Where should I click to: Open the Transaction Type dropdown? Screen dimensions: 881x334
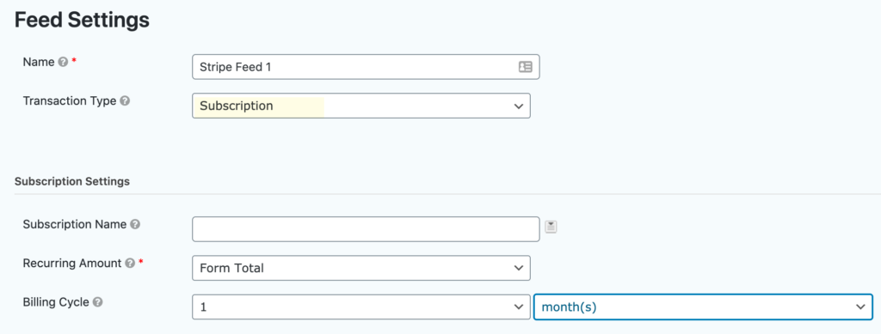361,106
